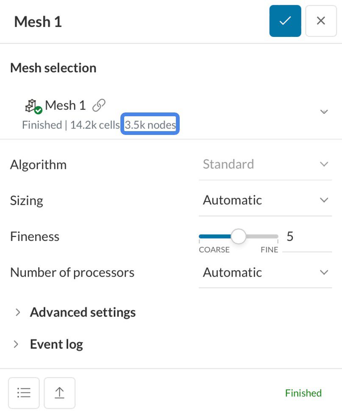Expand the Mesh selection chevron
The height and width of the screenshot is (415, 342).
tap(324, 112)
